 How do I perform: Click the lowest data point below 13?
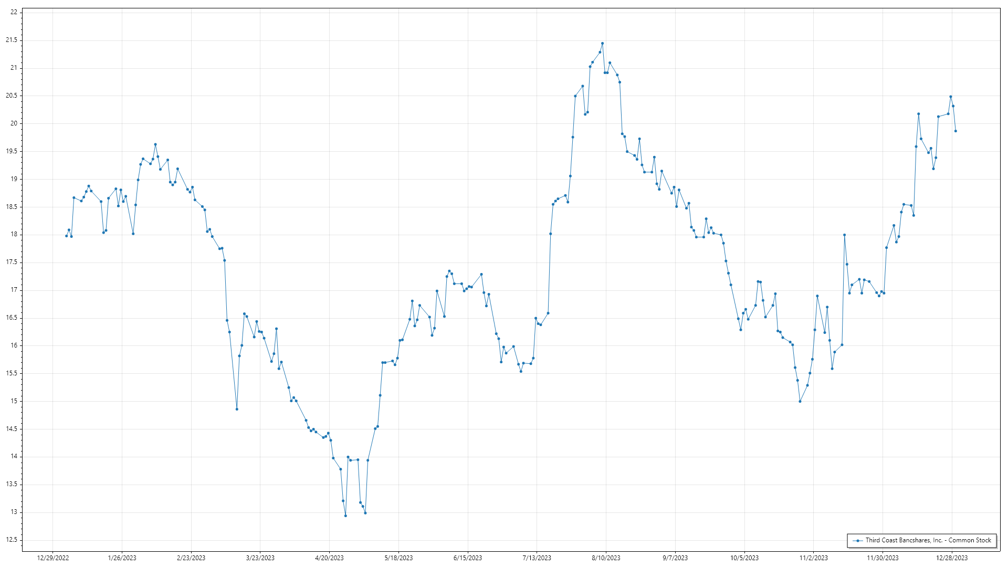pyautogui.click(x=345, y=516)
